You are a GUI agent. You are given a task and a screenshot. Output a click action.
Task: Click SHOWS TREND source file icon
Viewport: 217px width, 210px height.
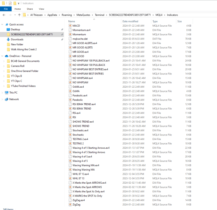point(70,126)
